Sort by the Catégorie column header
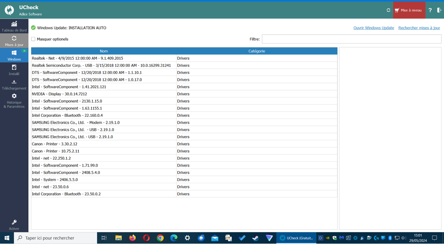Viewport: 444px width, 245px height. 257,51
